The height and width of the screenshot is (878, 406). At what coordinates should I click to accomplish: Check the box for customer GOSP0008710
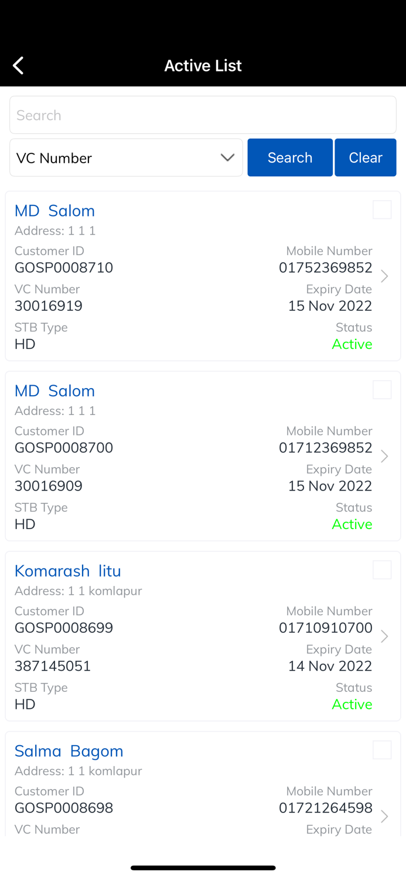[382, 210]
